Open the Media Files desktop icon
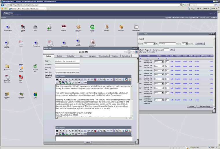Screen dimensions: 220x149 (23, 27)
